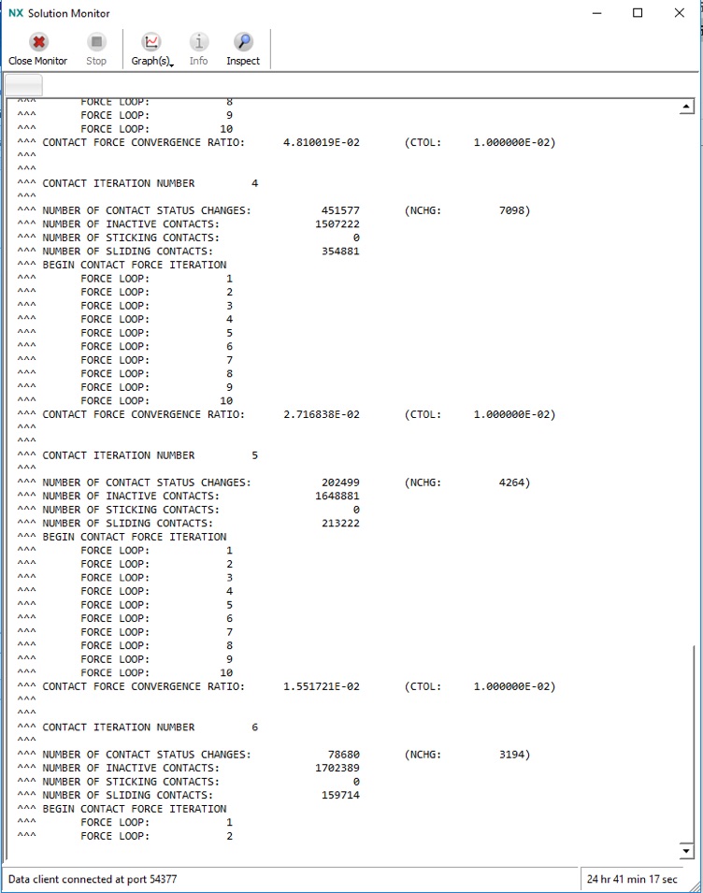Expand the Graph(s) dropdown arrow
The width and height of the screenshot is (703, 893).
pyautogui.click(x=172, y=64)
